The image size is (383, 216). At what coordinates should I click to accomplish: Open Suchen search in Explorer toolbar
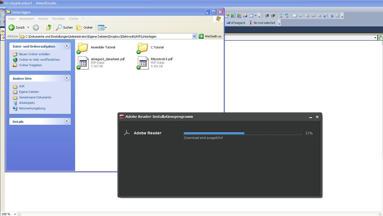pos(64,27)
